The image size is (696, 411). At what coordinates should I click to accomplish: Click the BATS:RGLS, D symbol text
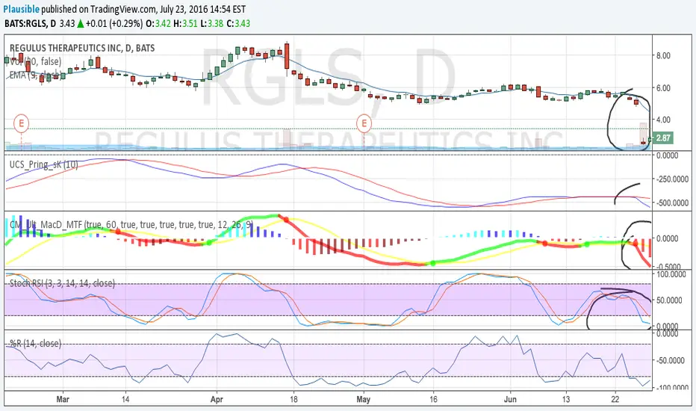click(30, 24)
